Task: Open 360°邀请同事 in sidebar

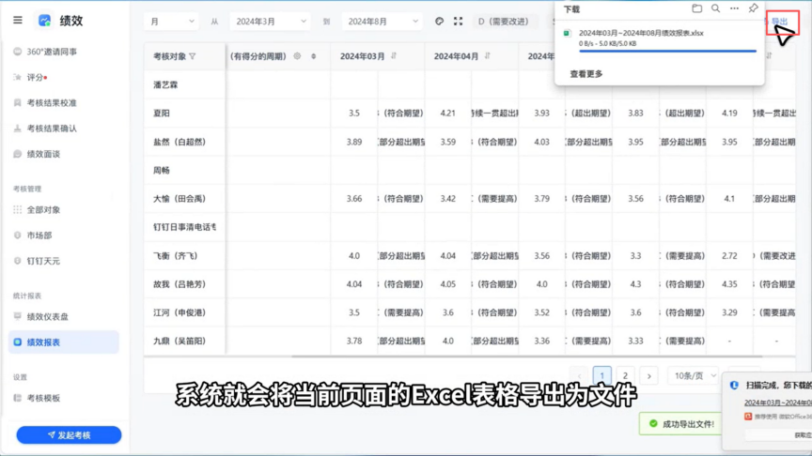Action: 52,52
